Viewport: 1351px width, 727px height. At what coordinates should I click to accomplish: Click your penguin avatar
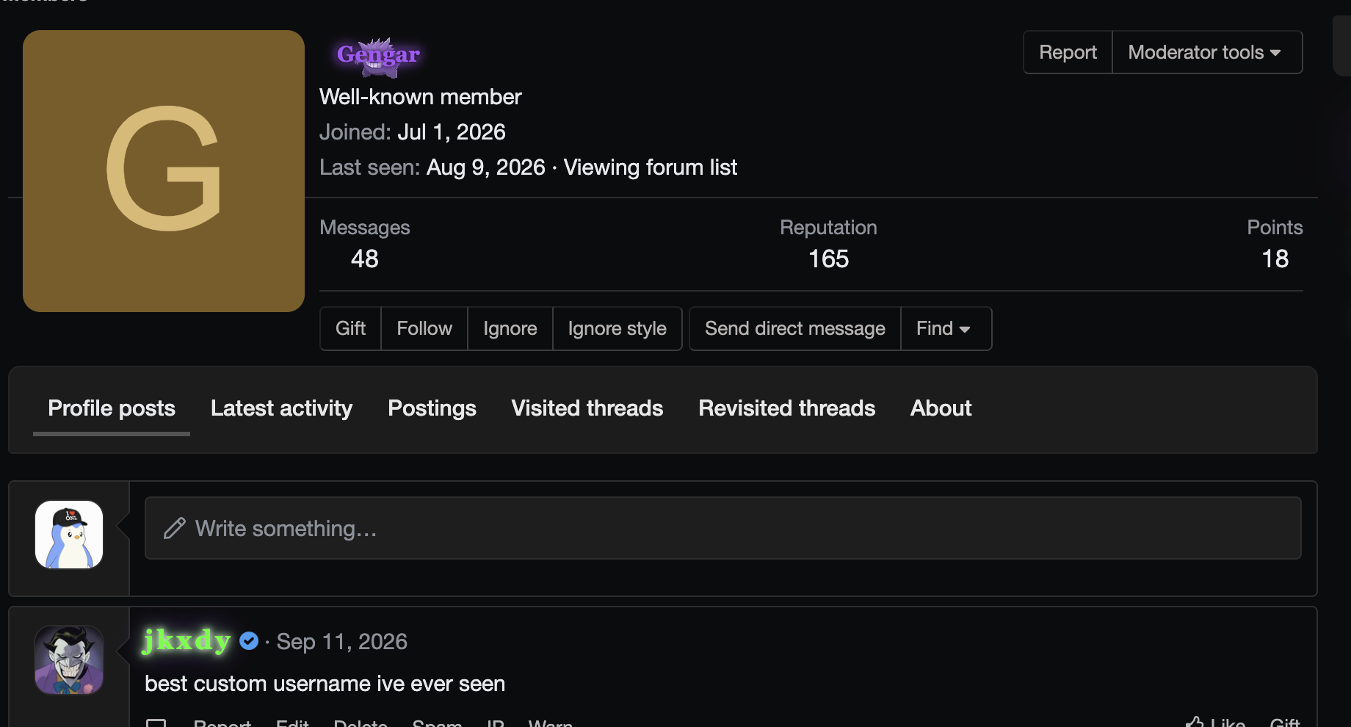[69, 535]
